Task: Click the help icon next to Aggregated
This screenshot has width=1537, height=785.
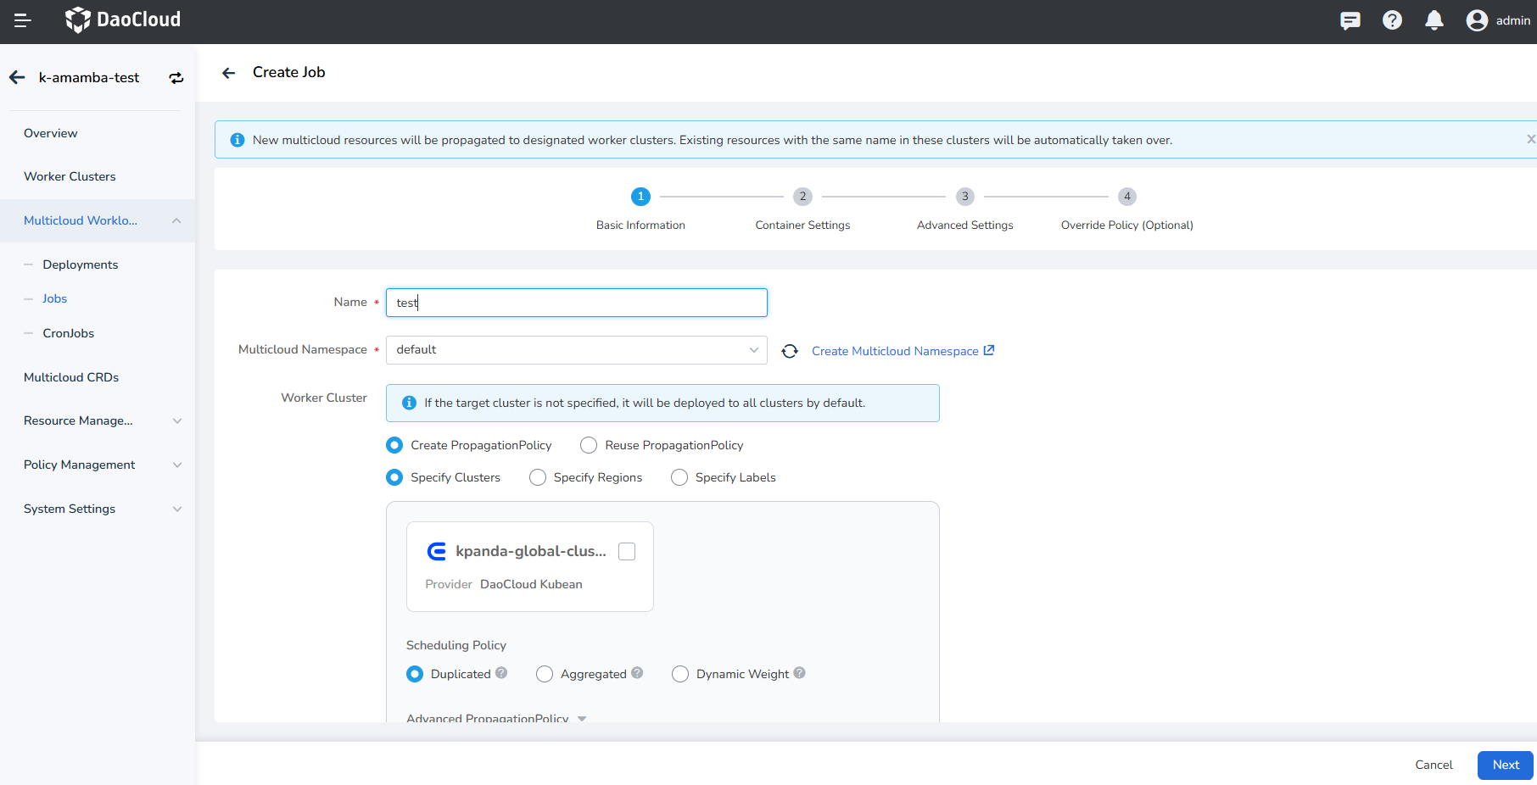Action: pyautogui.click(x=637, y=673)
